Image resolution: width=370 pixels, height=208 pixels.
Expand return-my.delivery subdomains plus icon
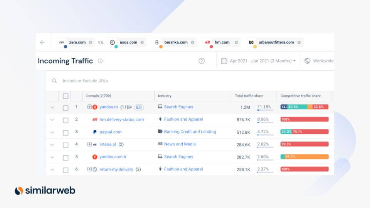point(89,169)
